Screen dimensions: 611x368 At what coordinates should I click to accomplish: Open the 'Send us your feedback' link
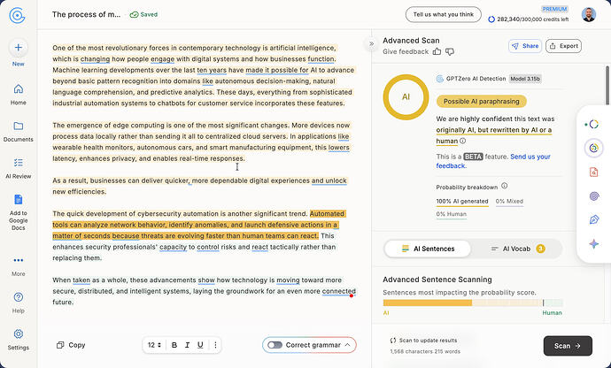coord(493,161)
